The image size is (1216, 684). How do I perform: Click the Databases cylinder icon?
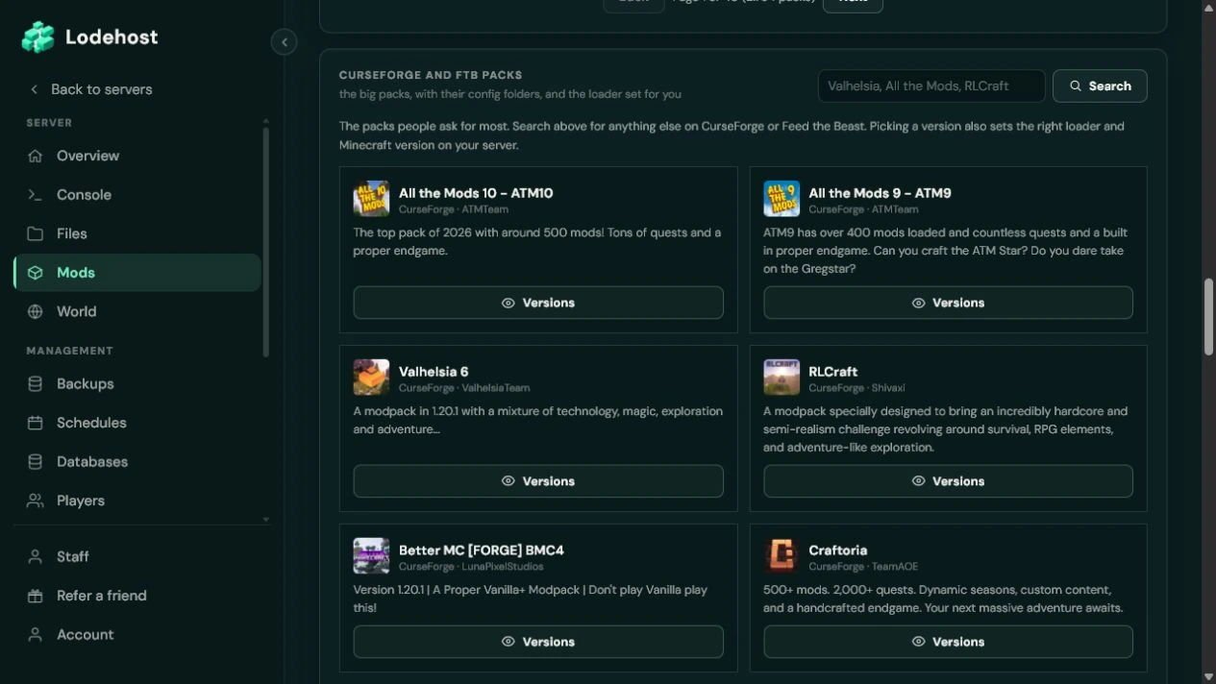(36, 462)
